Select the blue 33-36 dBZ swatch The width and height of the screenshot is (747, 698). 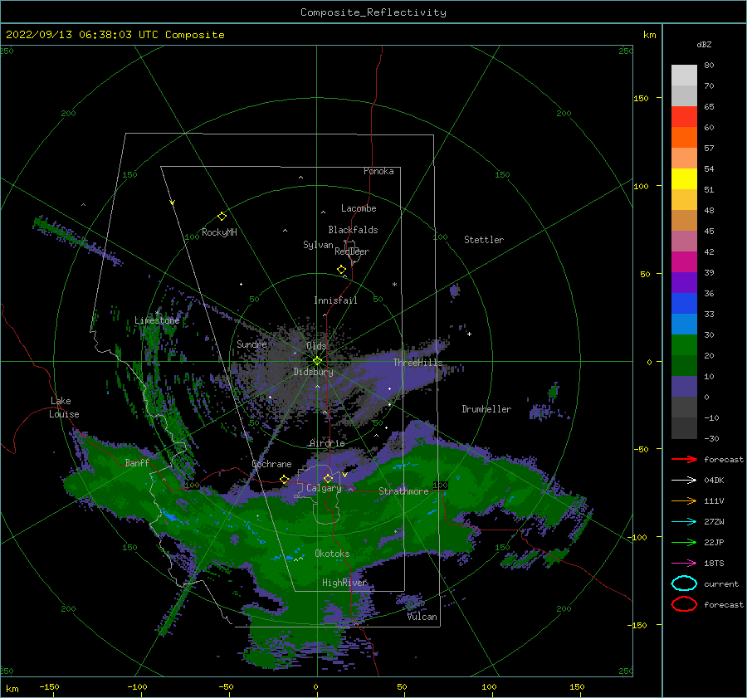684,304
